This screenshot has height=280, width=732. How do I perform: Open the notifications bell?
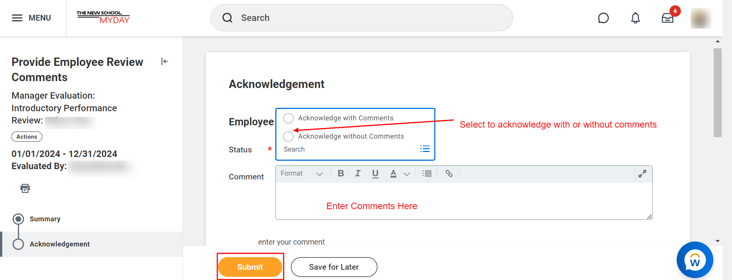pyautogui.click(x=635, y=18)
